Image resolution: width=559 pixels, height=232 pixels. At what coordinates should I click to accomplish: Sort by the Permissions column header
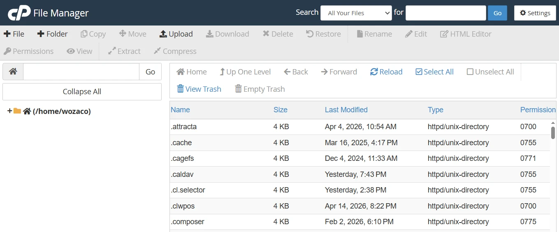(x=538, y=110)
